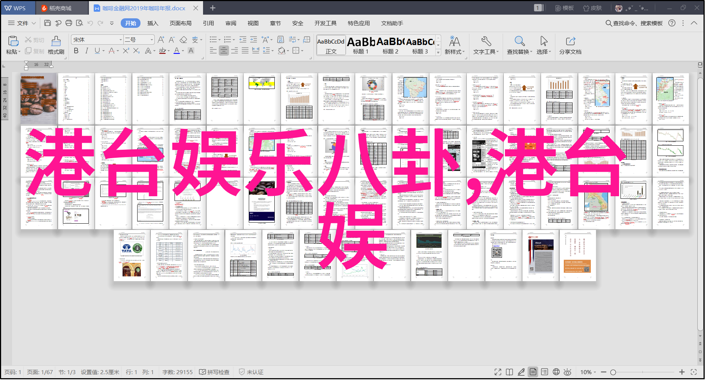Enable eye protection mode in status bar
This screenshot has height=380, width=705.
point(567,372)
